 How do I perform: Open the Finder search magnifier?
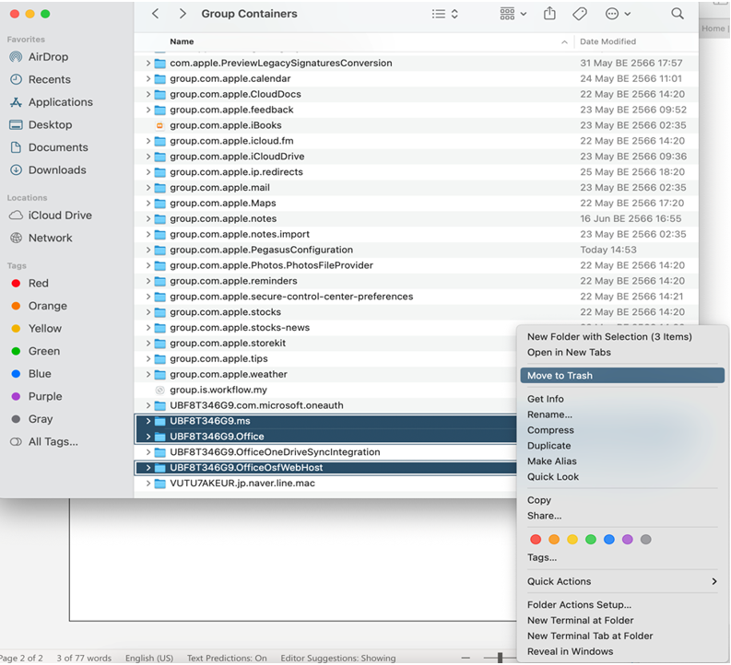tap(678, 14)
